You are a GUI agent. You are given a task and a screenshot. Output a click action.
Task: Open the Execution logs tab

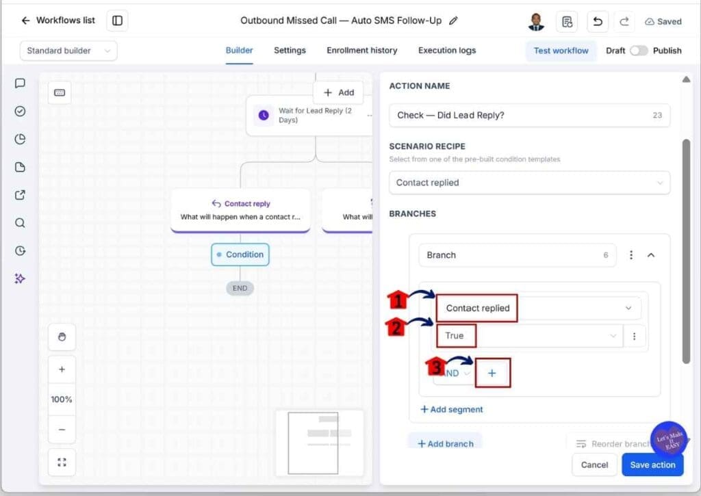click(447, 51)
